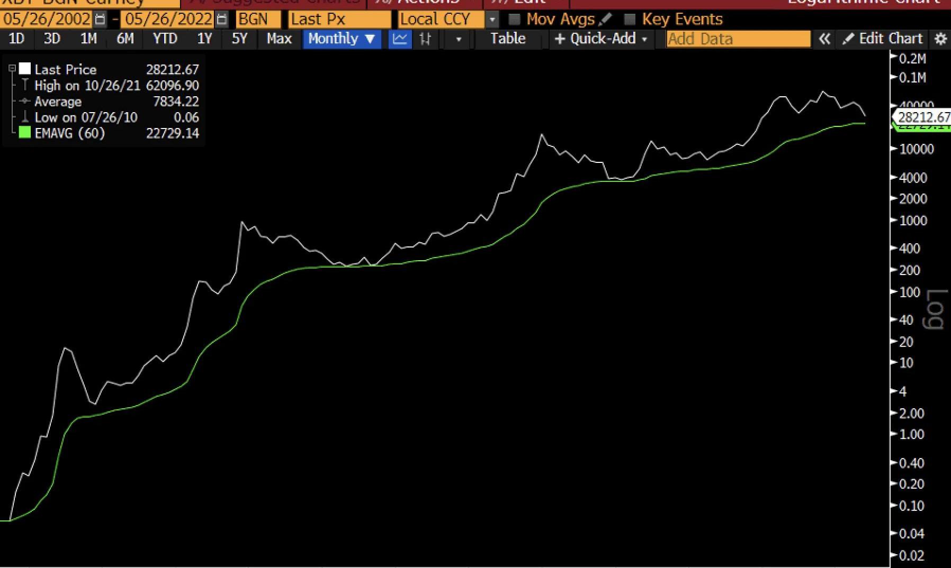Open chart settings gear icon

pyautogui.click(x=940, y=39)
